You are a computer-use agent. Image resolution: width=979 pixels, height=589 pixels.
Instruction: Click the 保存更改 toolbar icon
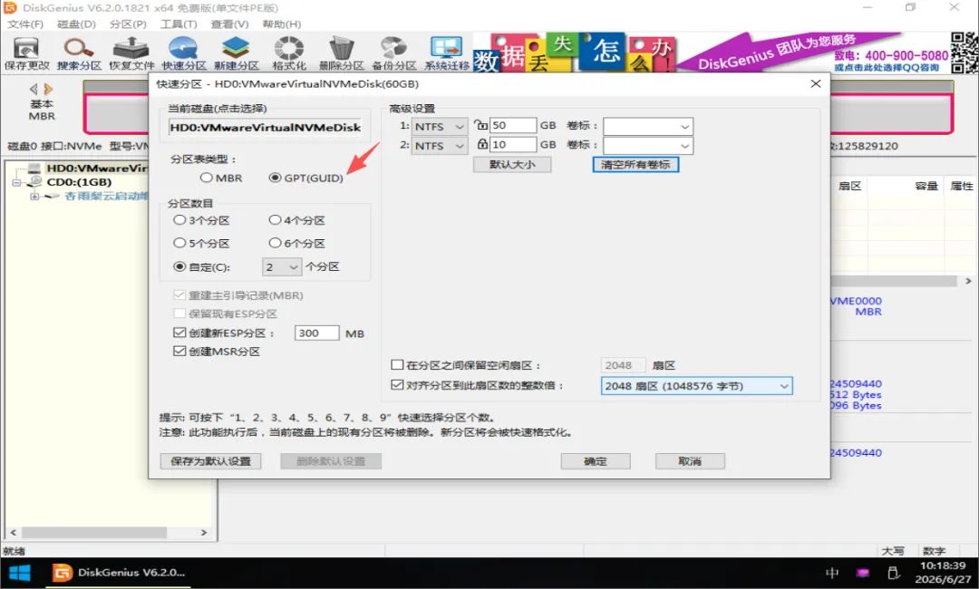pyautogui.click(x=26, y=53)
